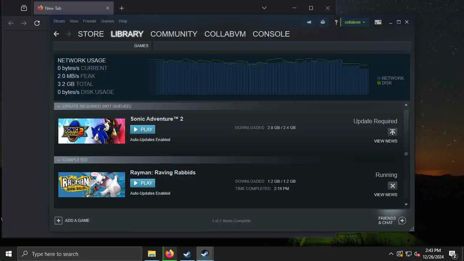464x261 pixels.
Task: Open the COMMUNITY tab
Action: [x=174, y=34]
